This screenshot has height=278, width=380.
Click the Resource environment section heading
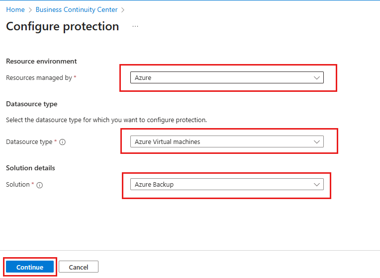pyautogui.click(x=41, y=61)
